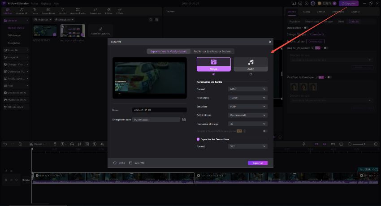Open the Diviser dropdown in timeline toolbar

[x=37, y=144]
